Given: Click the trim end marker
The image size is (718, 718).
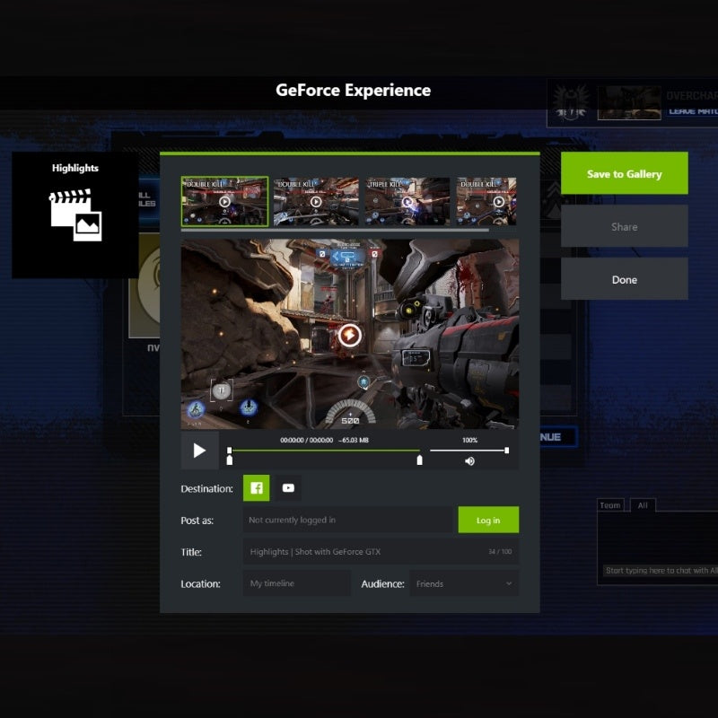Looking at the screenshot, I should click(419, 460).
